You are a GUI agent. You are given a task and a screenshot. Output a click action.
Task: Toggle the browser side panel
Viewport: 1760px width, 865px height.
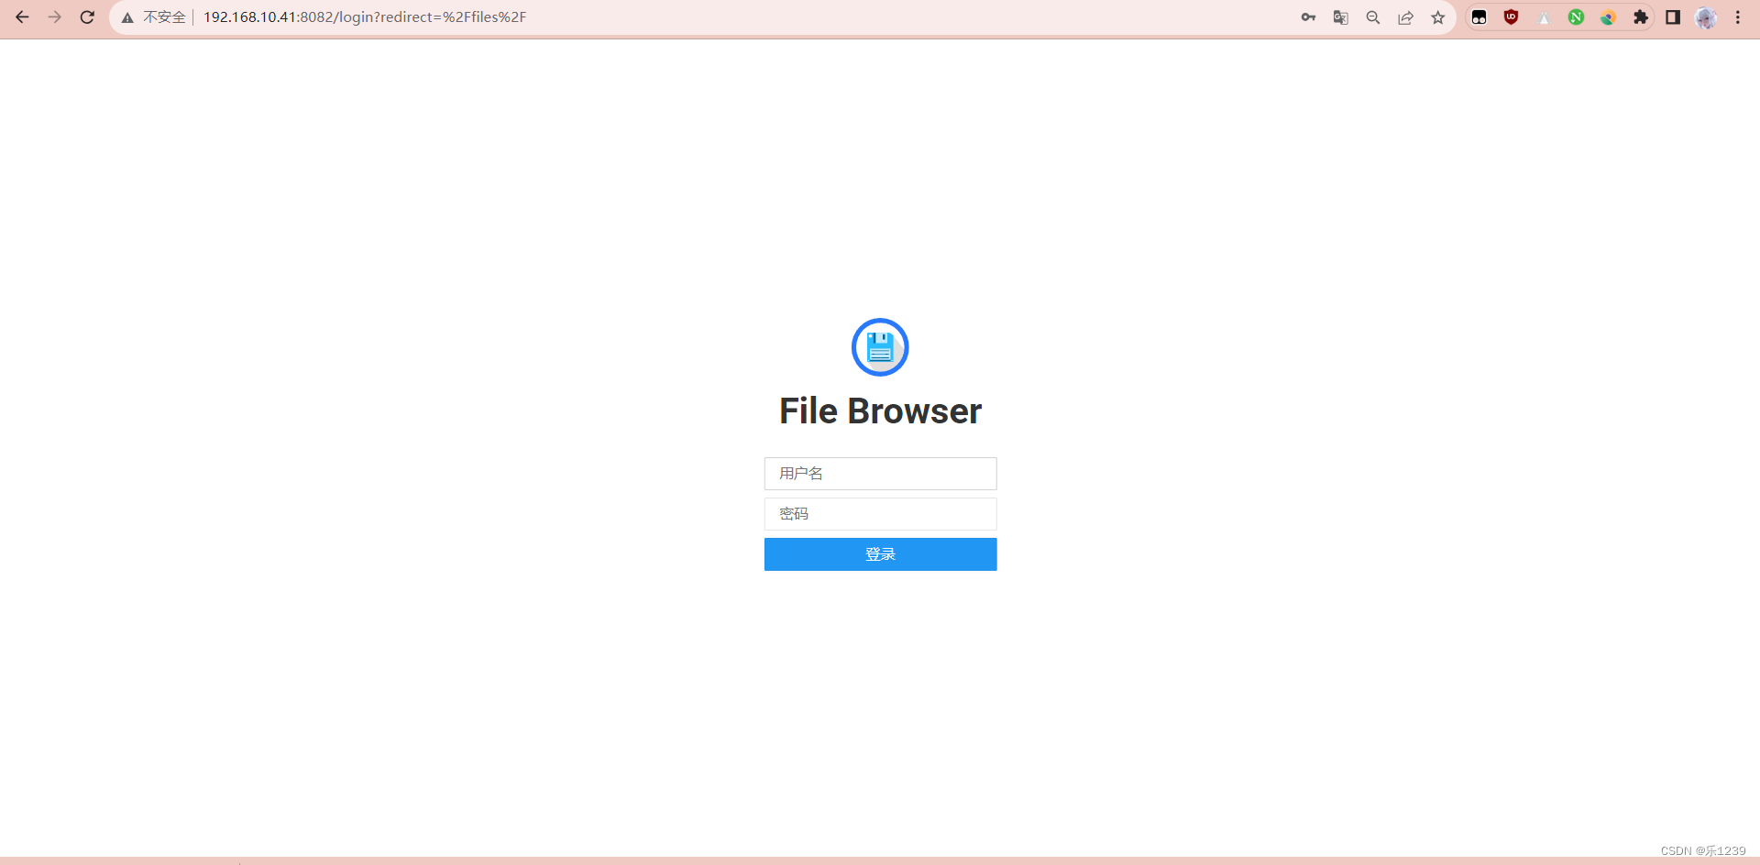click(x=1673, y=17)
